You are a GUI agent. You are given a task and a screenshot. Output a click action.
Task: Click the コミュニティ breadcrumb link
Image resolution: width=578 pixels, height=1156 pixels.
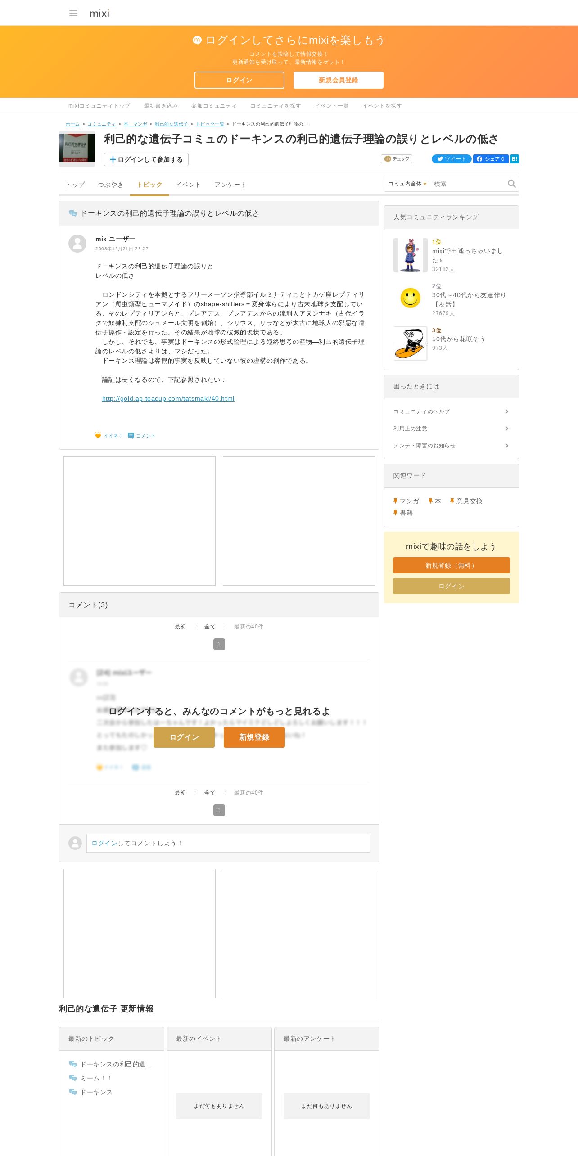pyautogui.click(x=102, y=124)
